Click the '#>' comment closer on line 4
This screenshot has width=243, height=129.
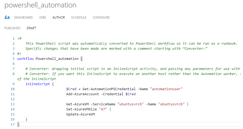point(19,54)
